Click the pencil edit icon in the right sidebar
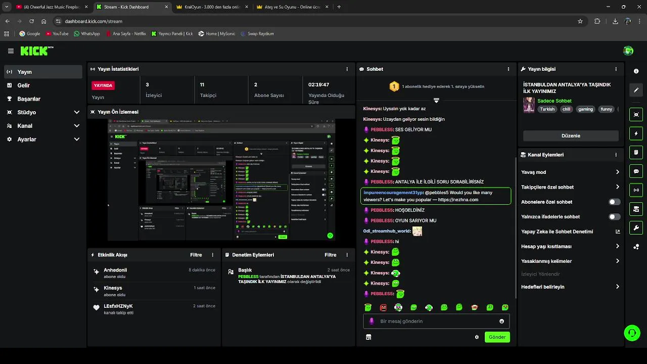This screenshot has height=364, width=647. point(636,90)
